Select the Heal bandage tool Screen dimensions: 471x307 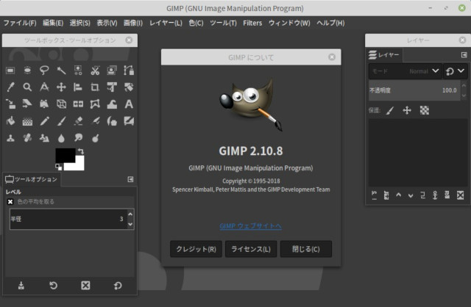(27, 138)
